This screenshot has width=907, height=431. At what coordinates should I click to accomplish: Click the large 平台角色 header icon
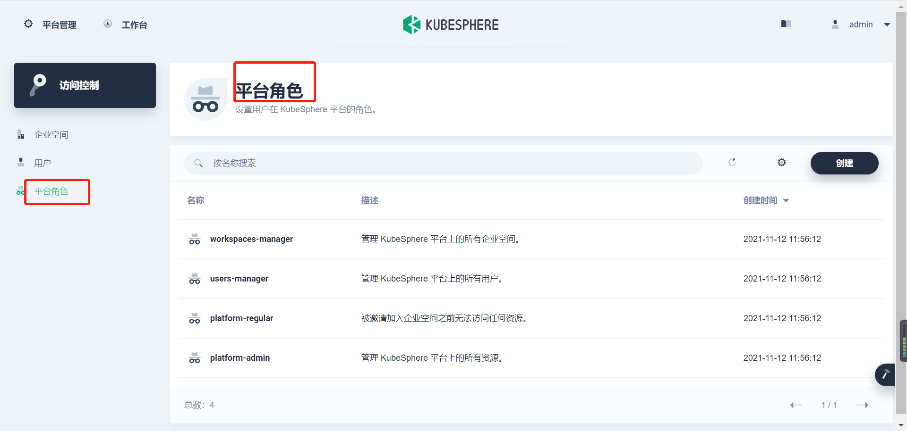click(205, 99)
